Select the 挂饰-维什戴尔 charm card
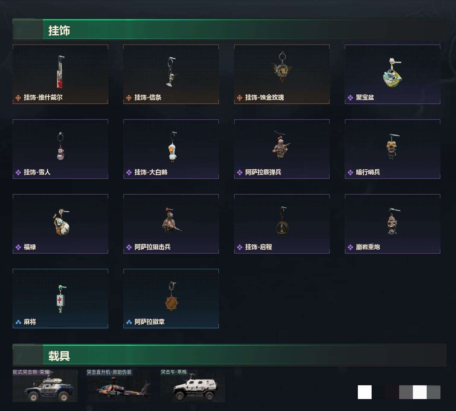Image resolution: width=456 pixels, height=411 pixels. tap(60, 74)
